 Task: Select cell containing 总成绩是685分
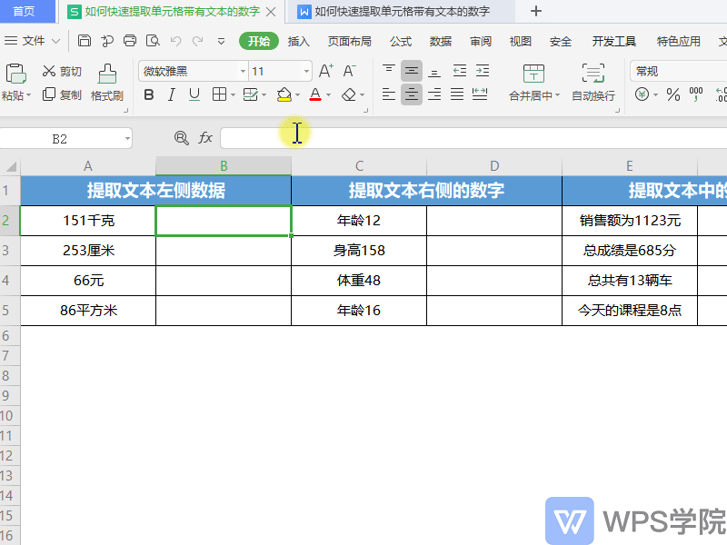[630, 251]
